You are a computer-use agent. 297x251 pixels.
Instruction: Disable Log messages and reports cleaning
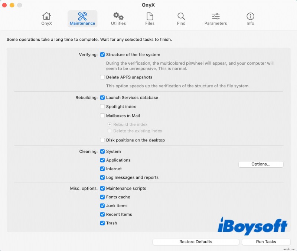point(102,177)
